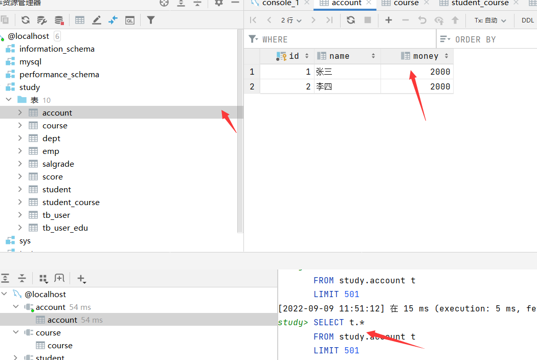
Task: Revert changes with the undo arrow
Action: [x=422, y=20]
